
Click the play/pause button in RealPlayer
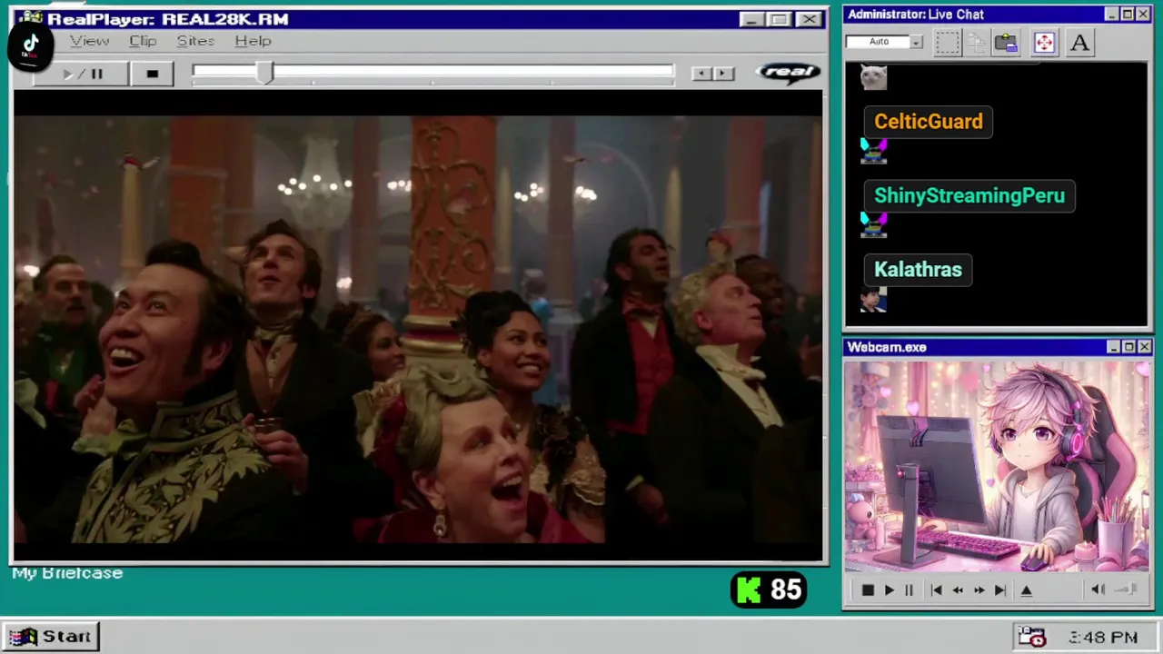coord(83,74)
